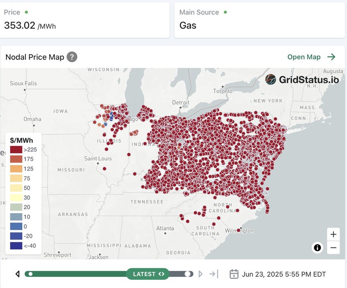Click the GridStatus.io logo
Image resolution: width=347 pixels, height=288 pixels.
click(302, 79)
